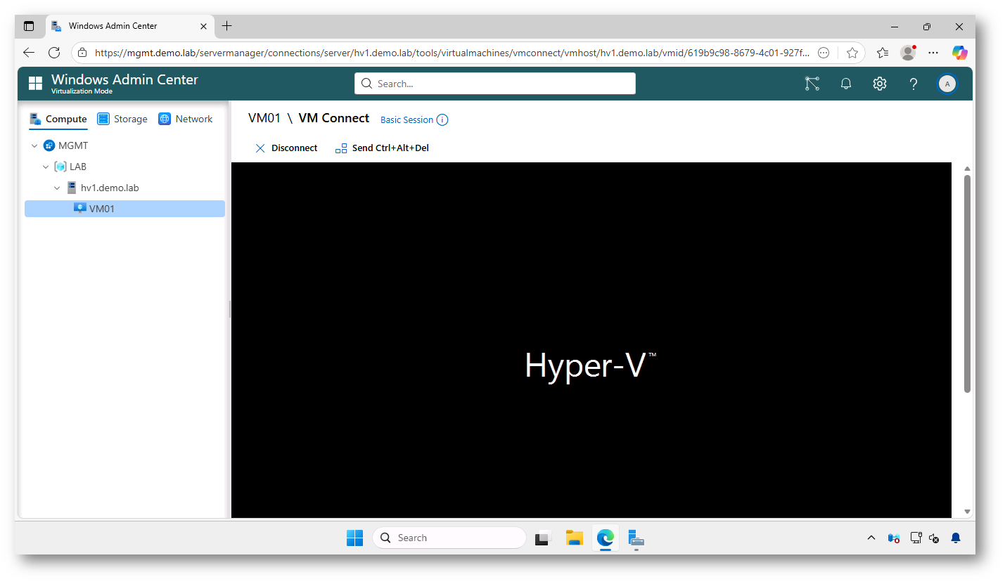Open Hyper-V Manager from the taskbar
The width and height of the screenshot is (1005, 584).
coord(636,538)
